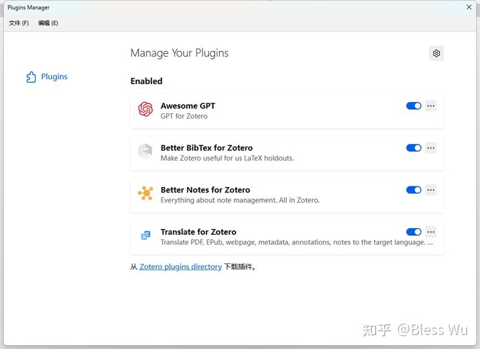Select the Plugins entry in sidebar
The height and width of the screenshot is (349, 480).
click(x=53, y=76)
